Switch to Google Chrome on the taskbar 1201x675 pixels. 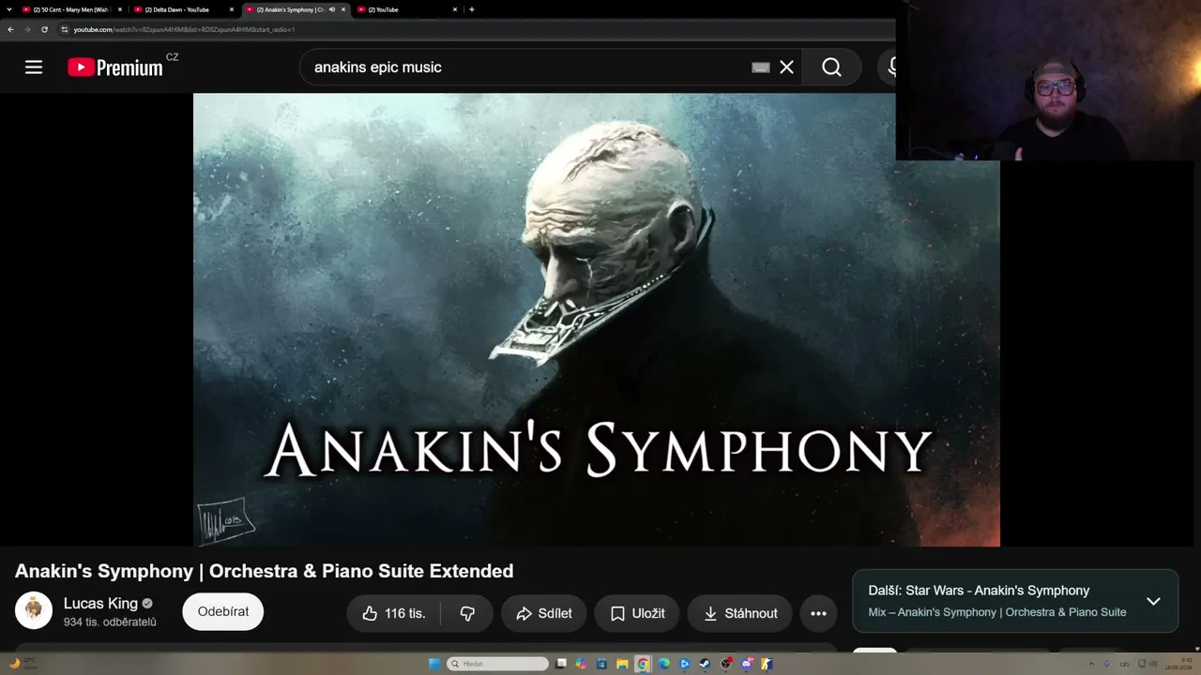pos(643,664)
